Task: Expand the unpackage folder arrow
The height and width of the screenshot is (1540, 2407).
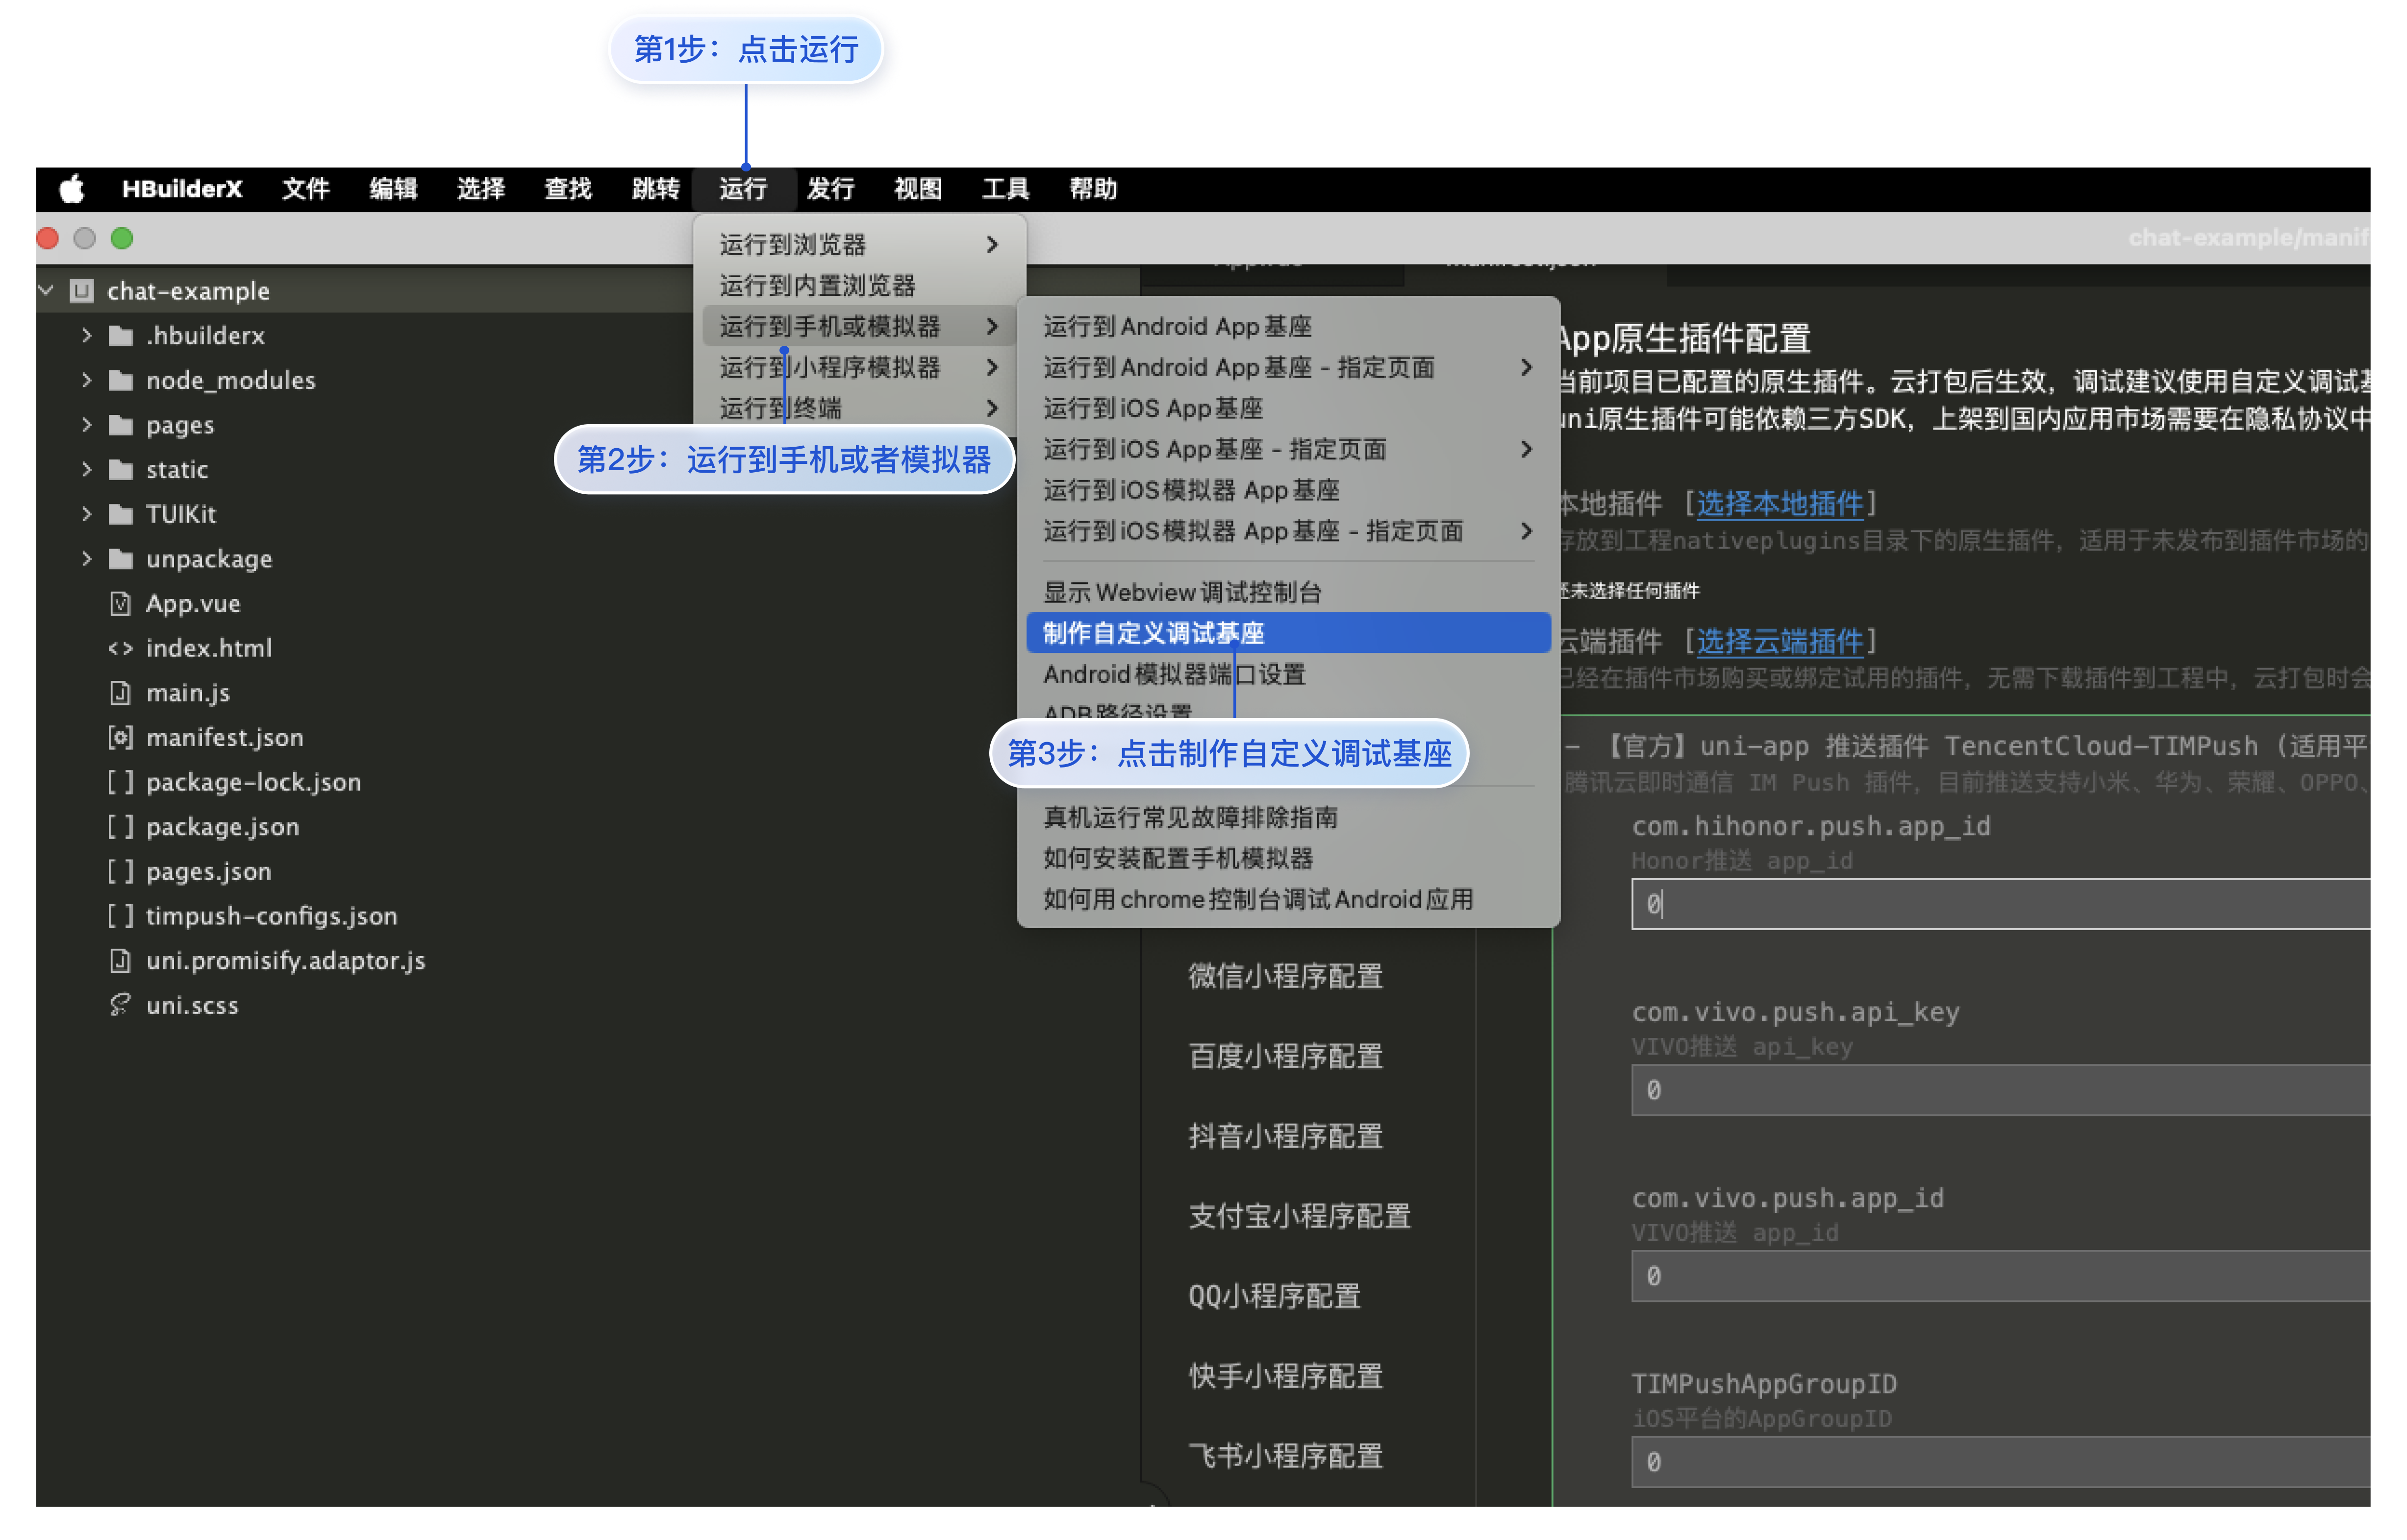Action: [87, 559]
